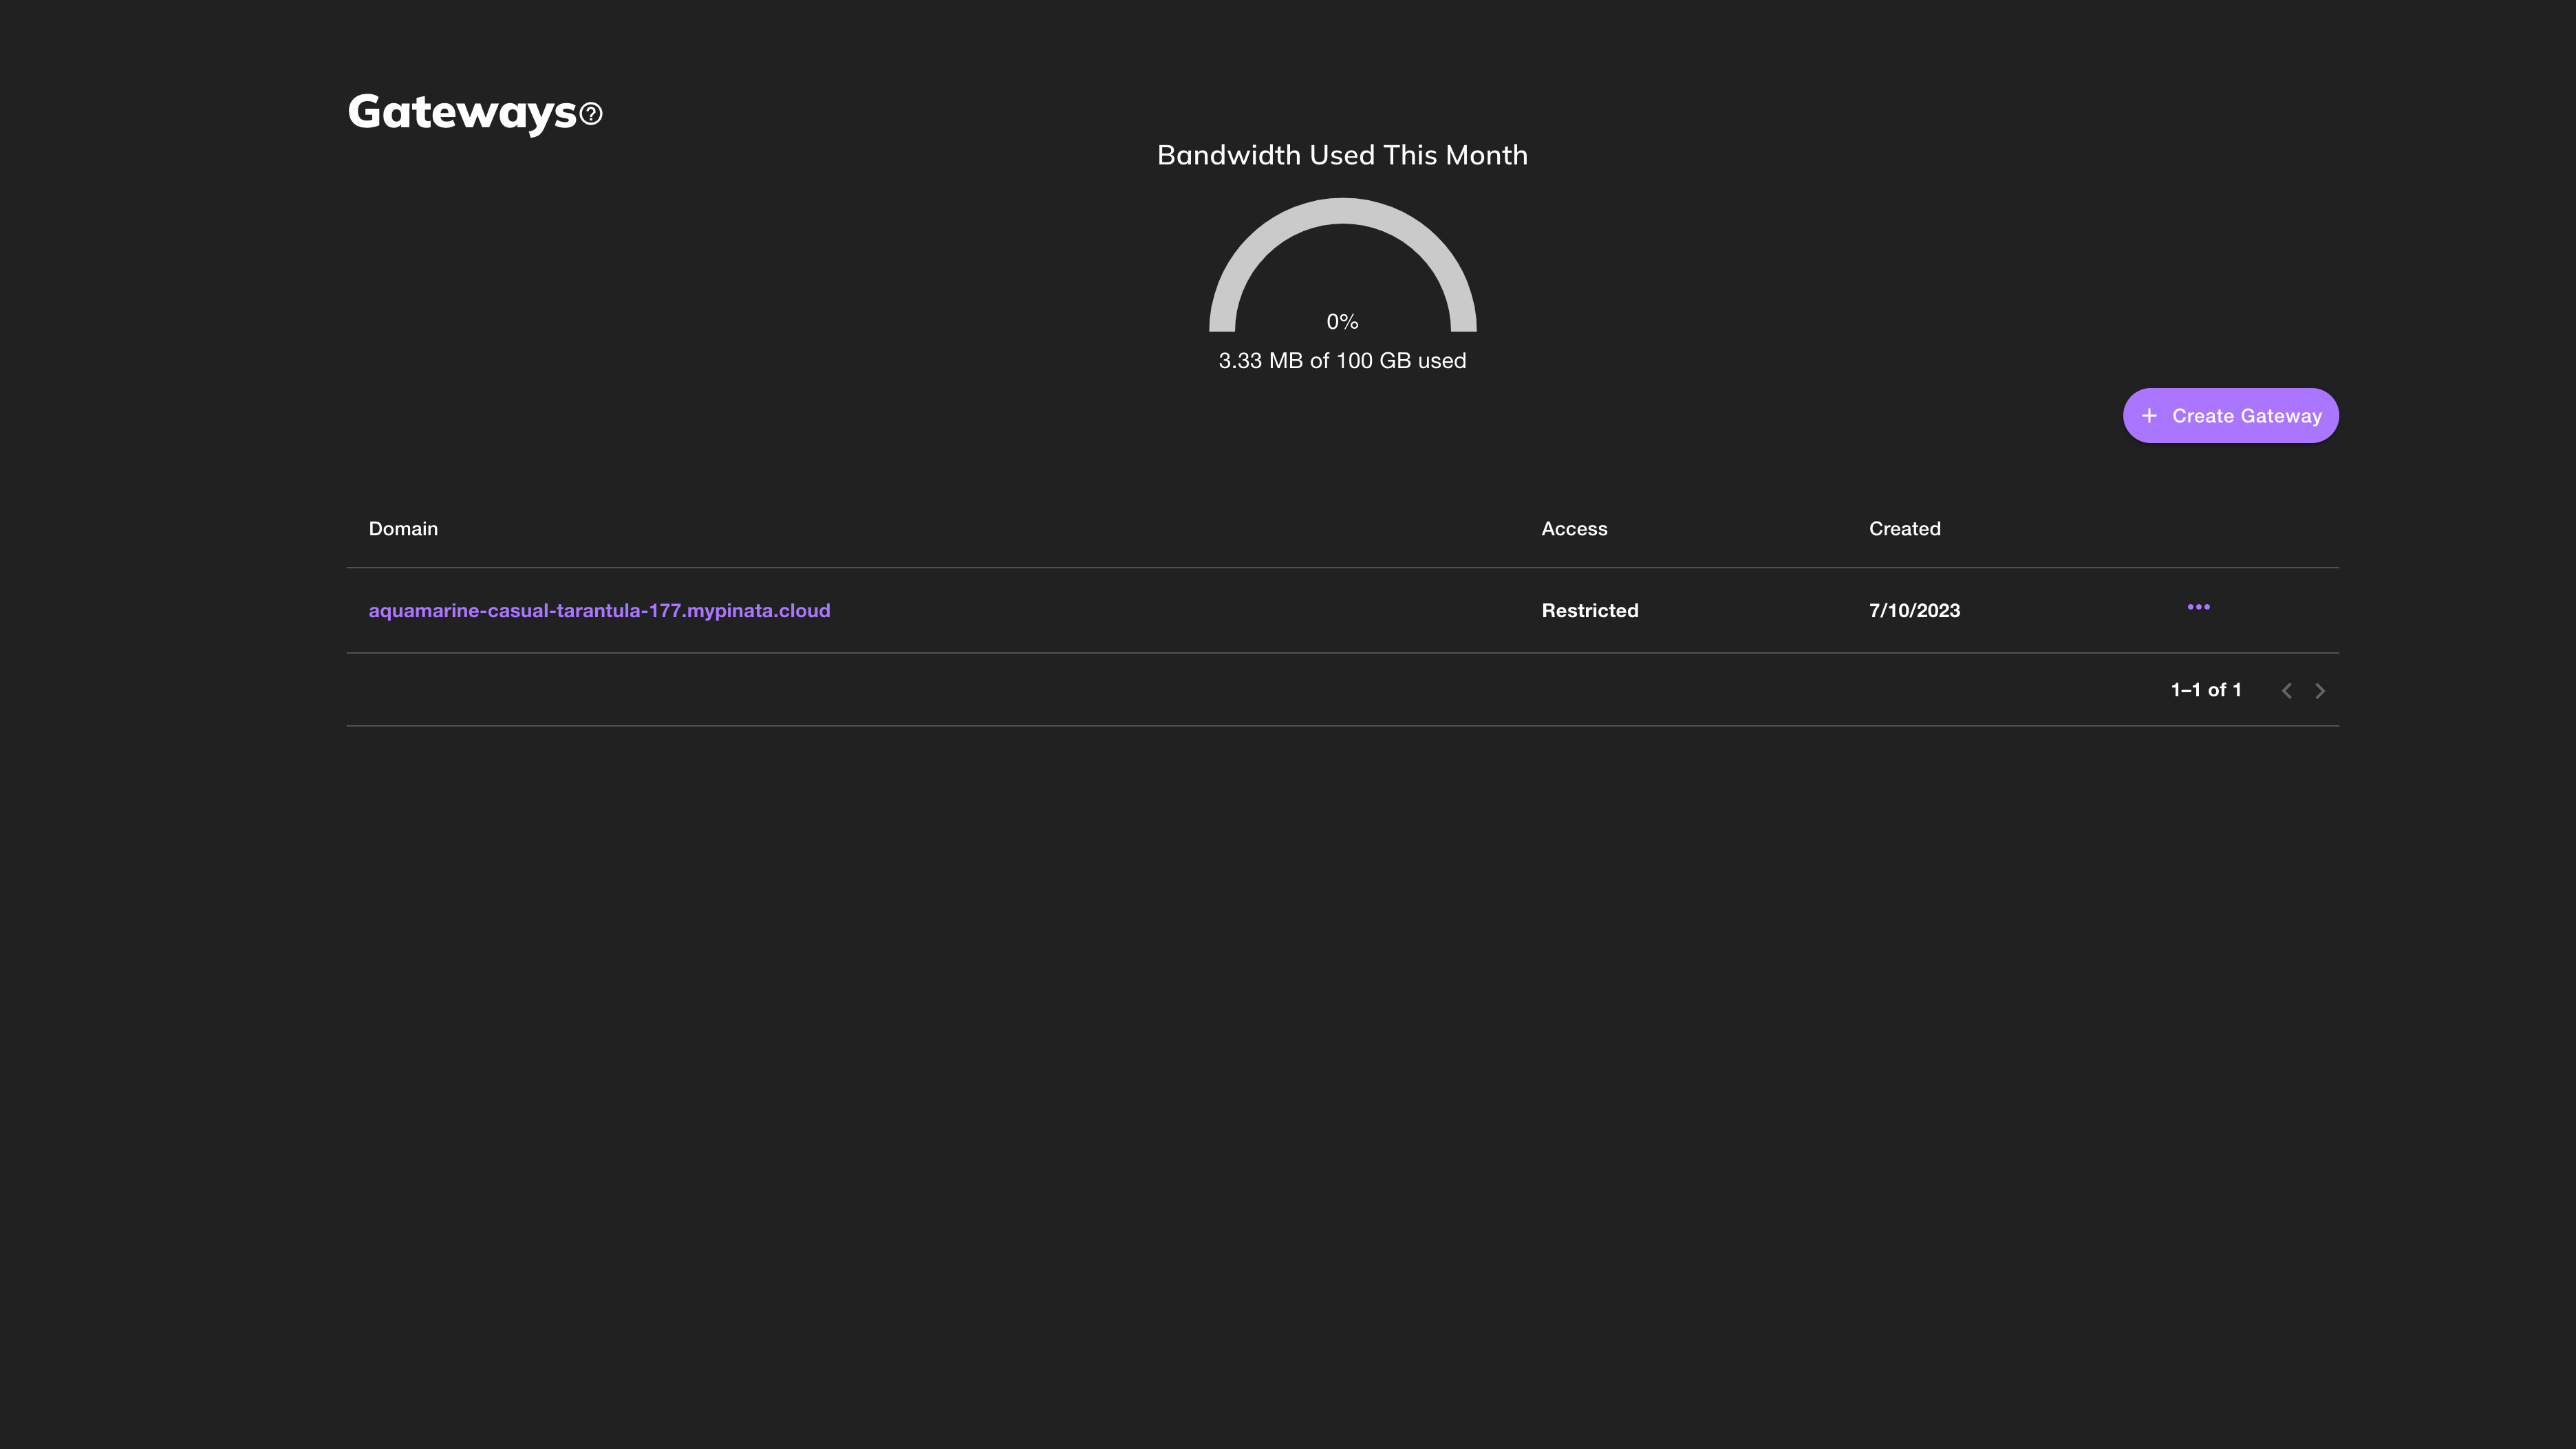Click the help icon beside Gateways heading
This screenshot has width=2576, height=1449.
(x=591, y=114)
